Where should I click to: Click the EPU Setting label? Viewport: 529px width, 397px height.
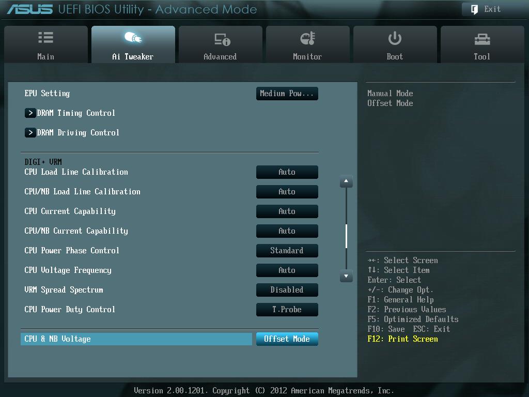47,94
